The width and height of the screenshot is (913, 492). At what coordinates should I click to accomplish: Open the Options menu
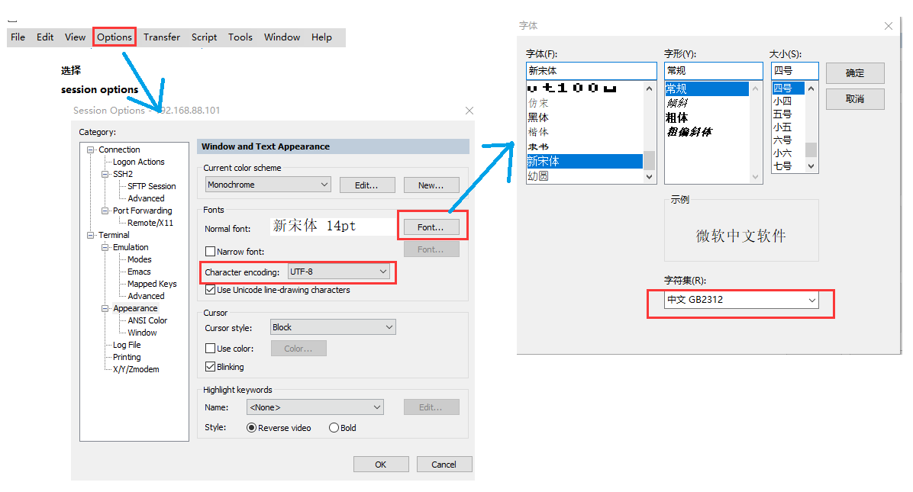click(x=115, y=37)
